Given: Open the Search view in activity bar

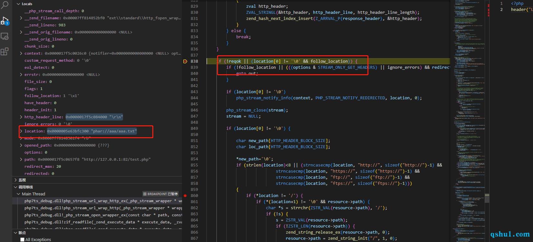Looking at the screenshot, I should 5,4.
